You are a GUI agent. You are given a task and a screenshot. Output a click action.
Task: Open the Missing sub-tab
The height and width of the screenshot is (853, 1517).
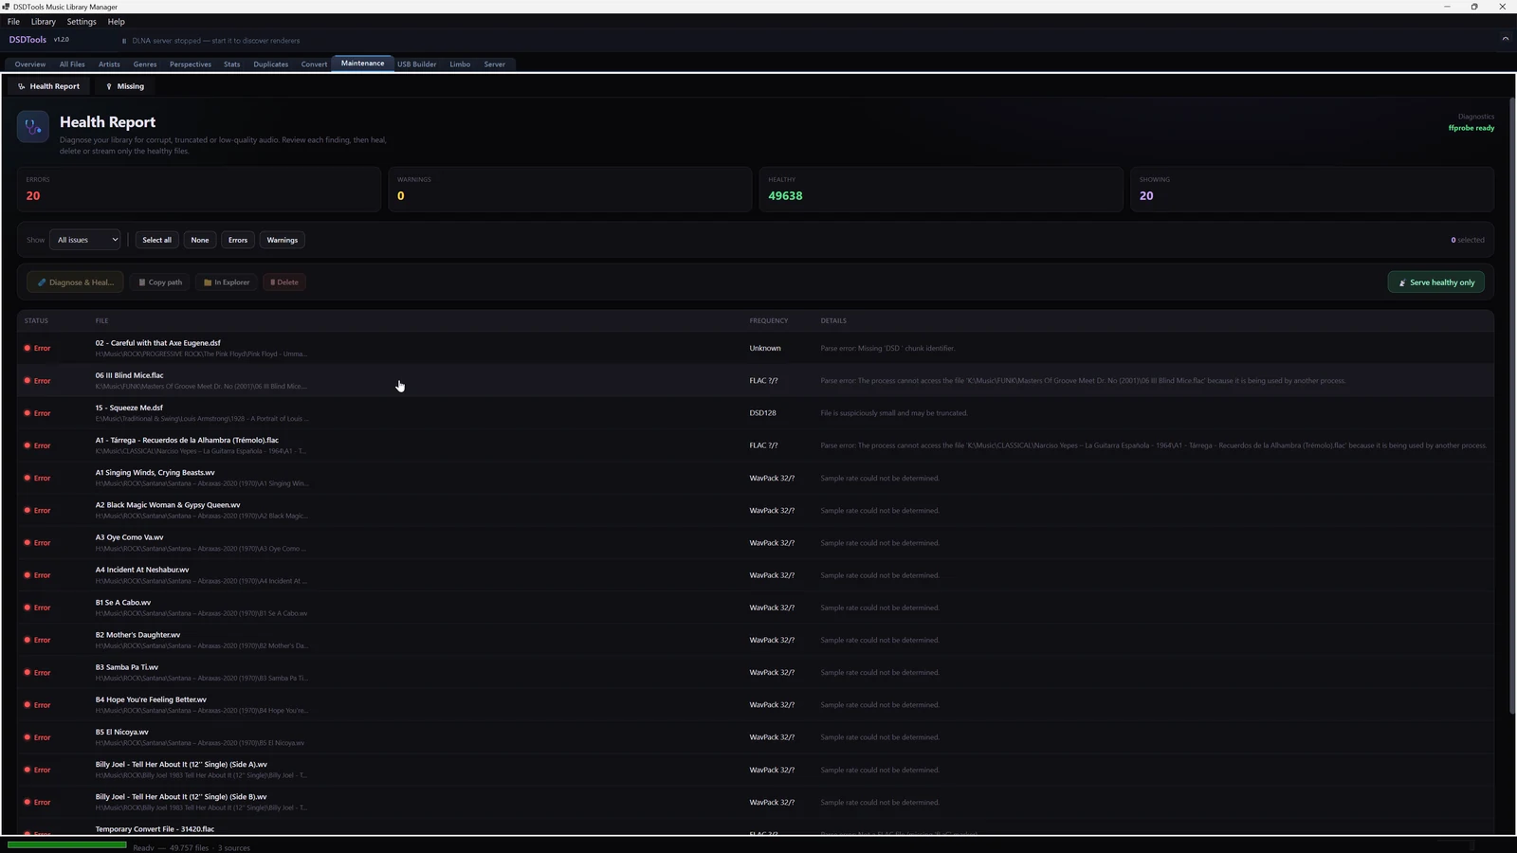pyautogui.click(x=124, y=86)
